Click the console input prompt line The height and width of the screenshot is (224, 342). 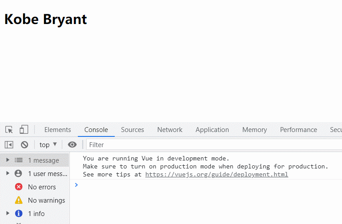pos(206,185)
